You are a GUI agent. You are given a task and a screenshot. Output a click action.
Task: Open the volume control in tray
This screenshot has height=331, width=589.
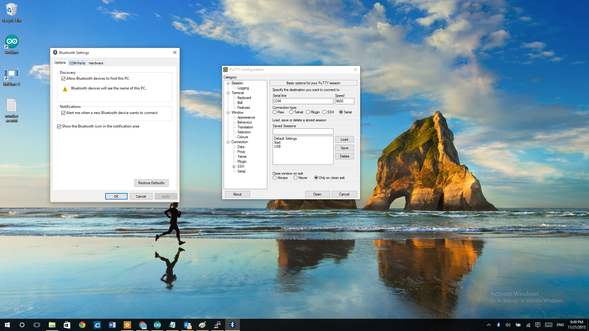coord(508,325)
